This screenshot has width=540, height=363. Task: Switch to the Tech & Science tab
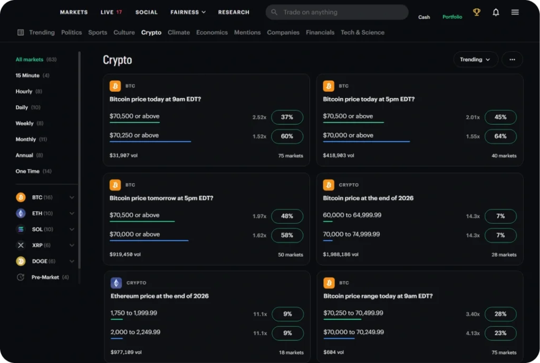coord(362,32)
